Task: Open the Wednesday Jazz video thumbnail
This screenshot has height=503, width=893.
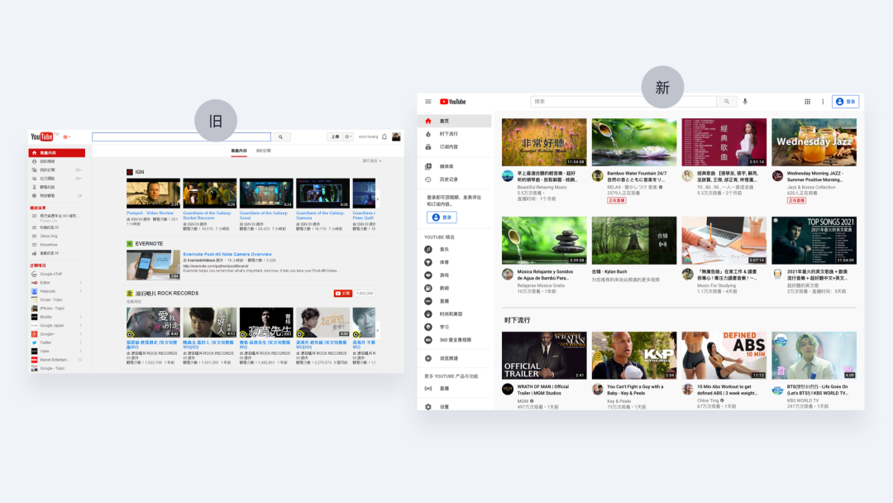Action: [x=814, y=142]
